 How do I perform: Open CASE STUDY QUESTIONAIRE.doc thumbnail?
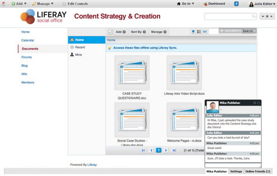[132, 73]
